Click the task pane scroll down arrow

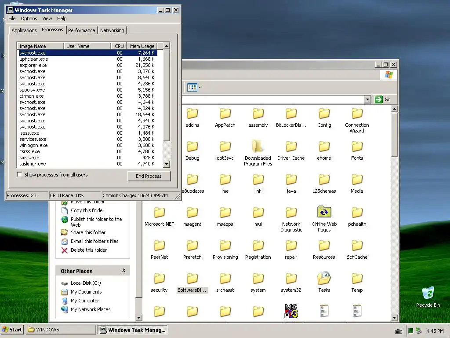tap(138, 318)
